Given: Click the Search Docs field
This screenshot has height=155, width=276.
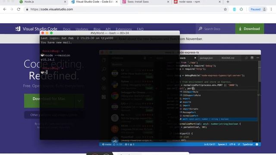Looking at the screenshot, I should click(x=216, y=29).
